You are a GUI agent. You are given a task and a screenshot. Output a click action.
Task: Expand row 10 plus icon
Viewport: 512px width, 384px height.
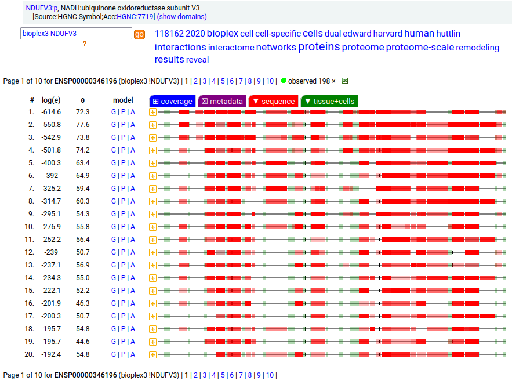pyautogui.click(x=152, y=227)
